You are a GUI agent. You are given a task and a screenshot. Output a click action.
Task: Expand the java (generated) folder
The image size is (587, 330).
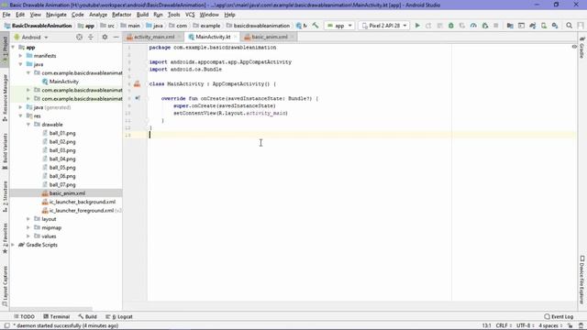tap(20, 107)
